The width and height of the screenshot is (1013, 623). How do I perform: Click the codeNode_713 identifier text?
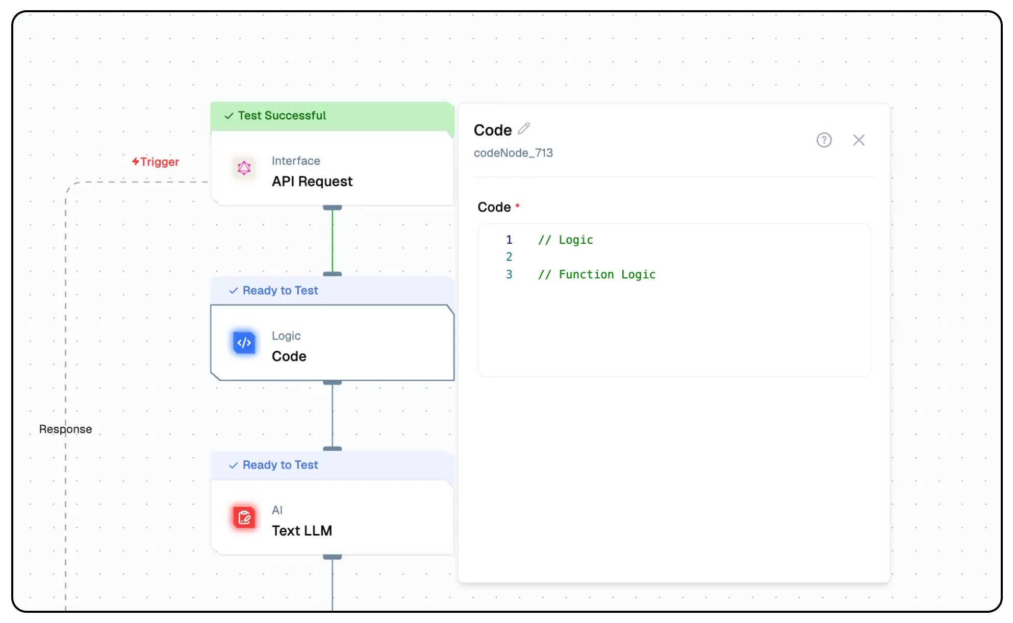(x=513, y=153)
